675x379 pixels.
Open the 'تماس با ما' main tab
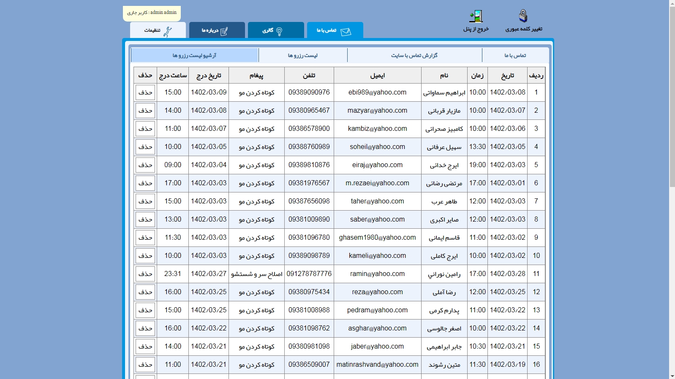[335, 30]
